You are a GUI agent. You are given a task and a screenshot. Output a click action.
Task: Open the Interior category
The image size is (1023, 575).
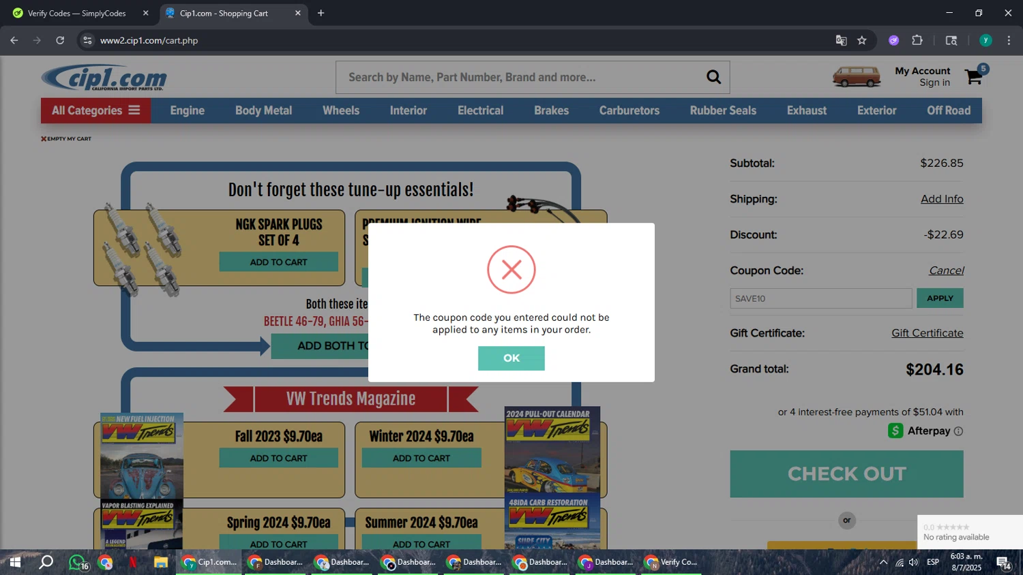coord(409,110)
